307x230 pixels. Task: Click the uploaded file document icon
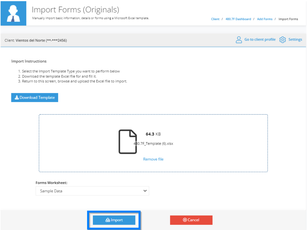click(x=128, y=142)
